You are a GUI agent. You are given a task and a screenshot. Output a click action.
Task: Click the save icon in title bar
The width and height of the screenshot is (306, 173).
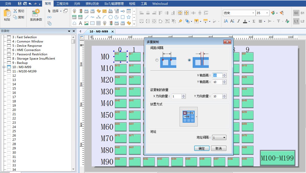pos(20,4)
